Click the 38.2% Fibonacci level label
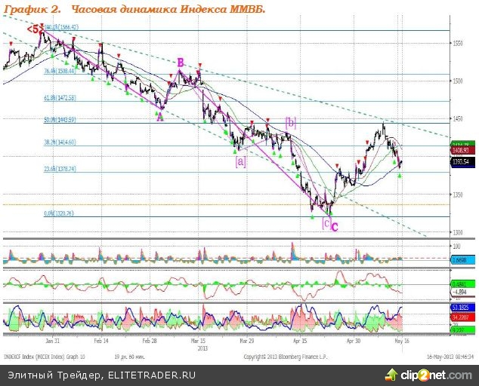Viewport: 479px width, 386px height. (x=60, y=142)
